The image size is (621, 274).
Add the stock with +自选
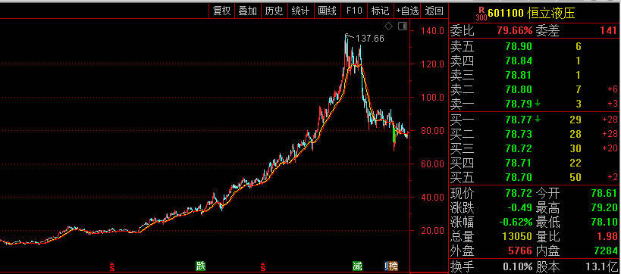(x=407, y=11)
